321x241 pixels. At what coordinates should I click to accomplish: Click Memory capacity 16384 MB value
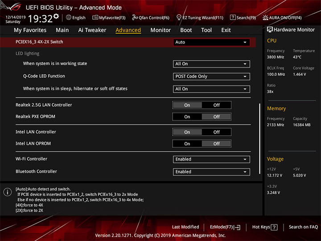click(x=302, y=125)
